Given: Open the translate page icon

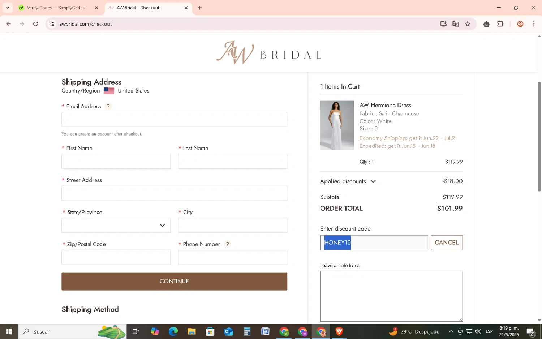Looking at the screenshot, I should [456, 24].
